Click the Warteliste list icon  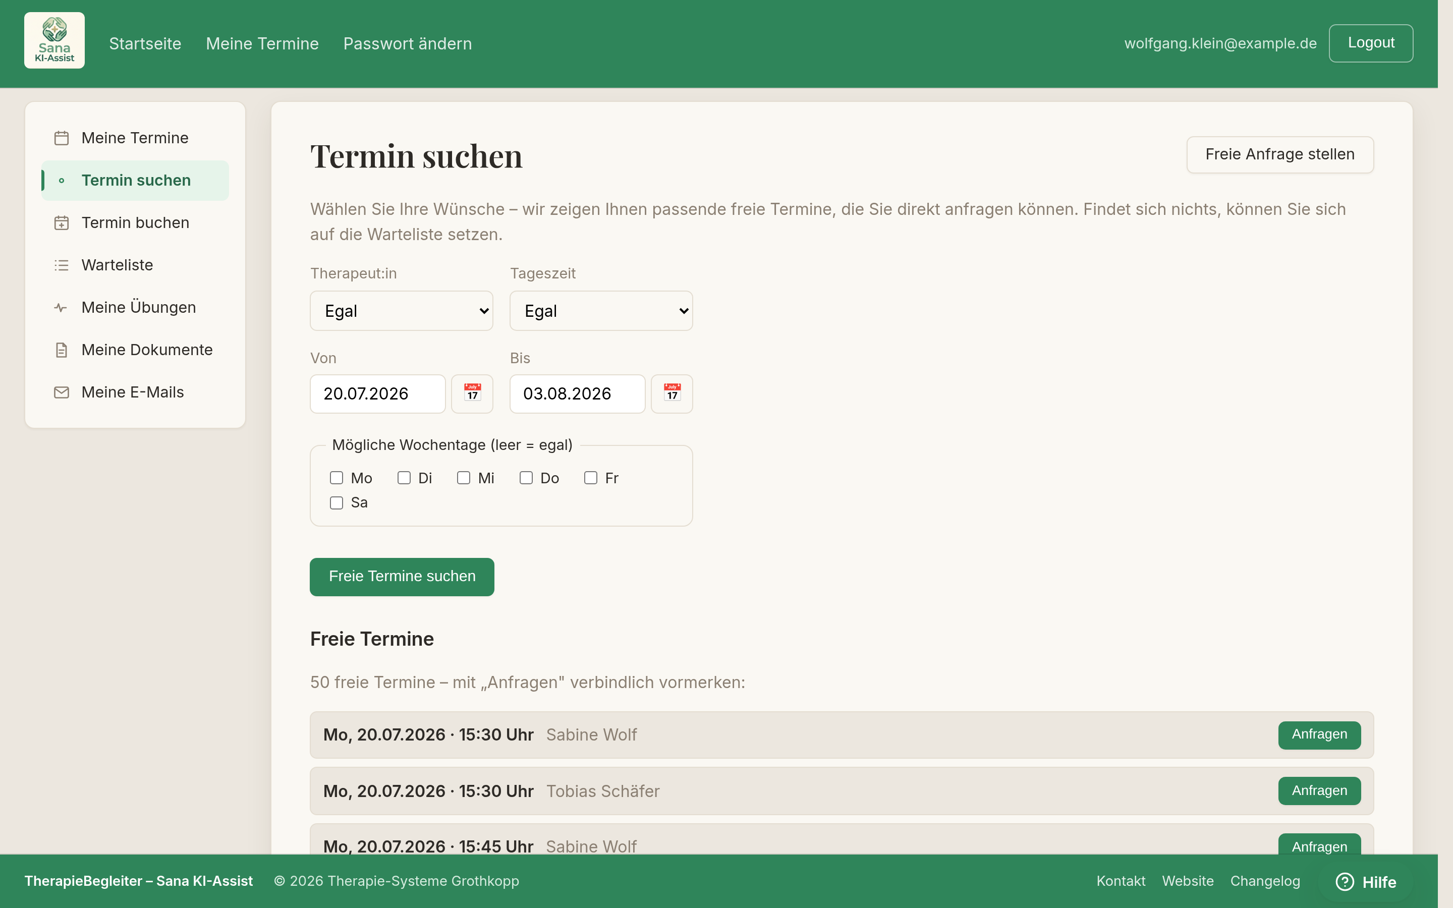pyautogui.click(x=61, y=265)
